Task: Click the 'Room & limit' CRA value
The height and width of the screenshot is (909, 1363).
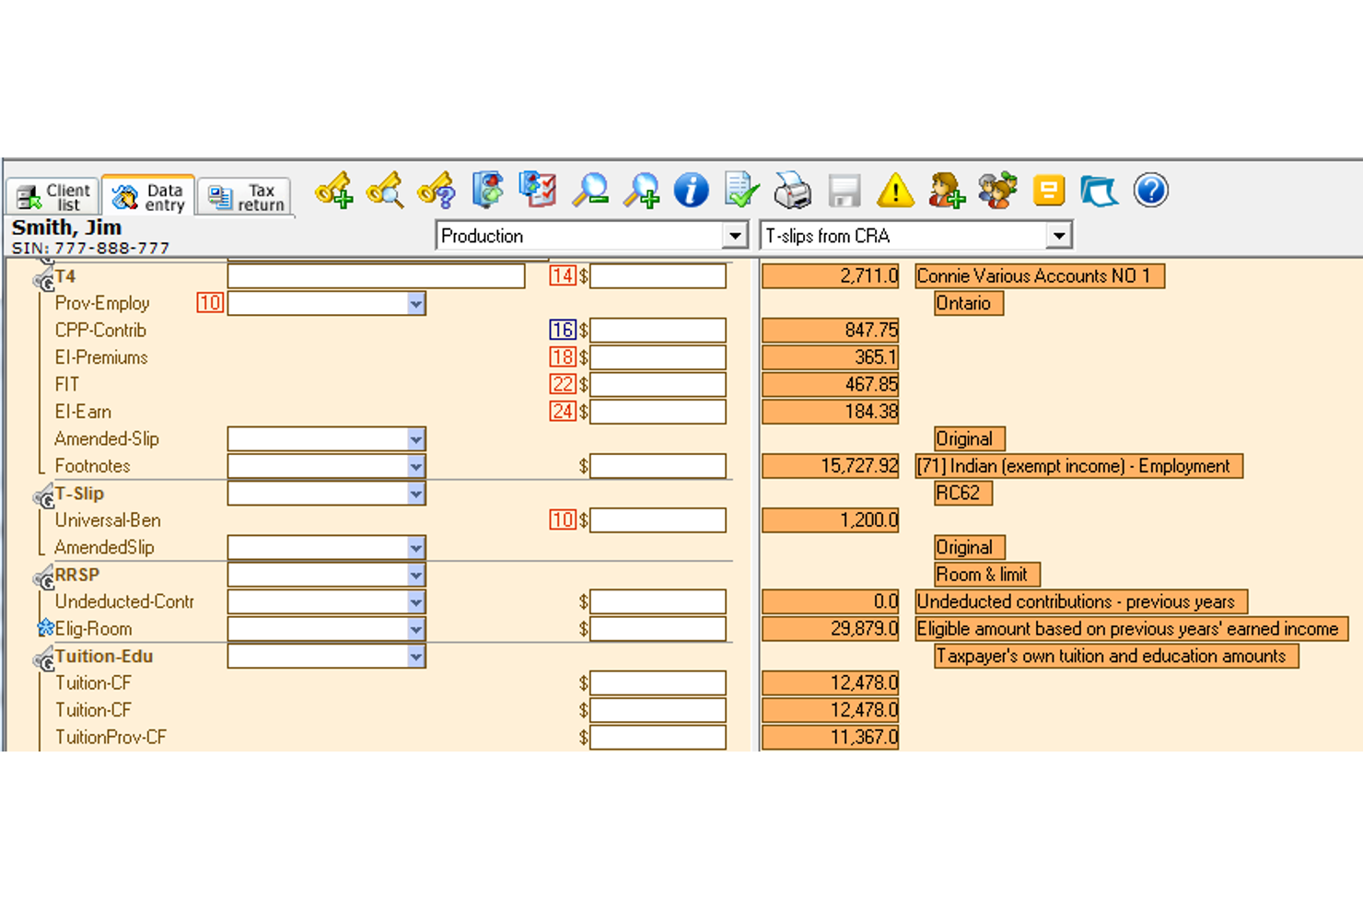Action: 987,575
